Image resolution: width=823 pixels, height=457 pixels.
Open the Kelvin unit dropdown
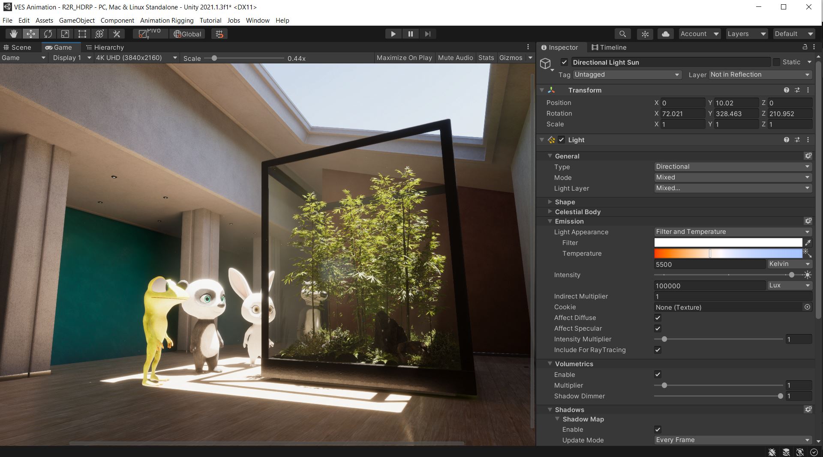tap(789, 264)
